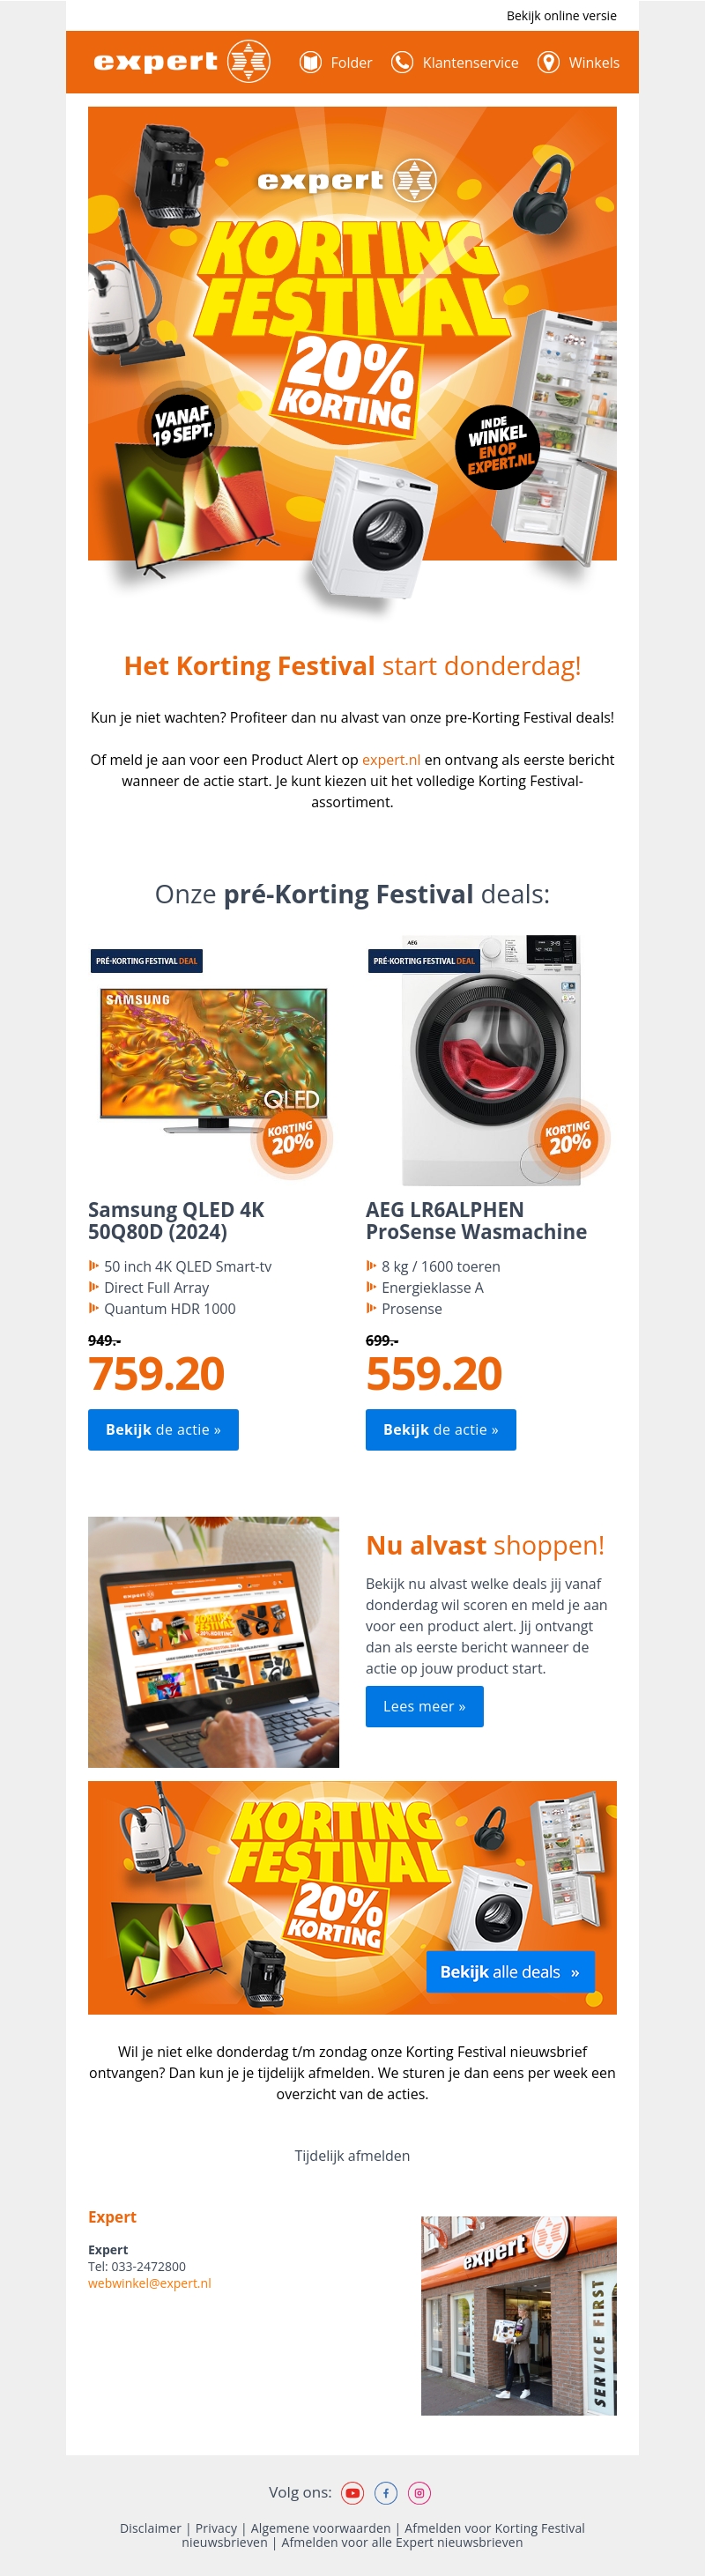Open the Bekijk online versie link
The image size is (705, 2576).
click(561, 15)
